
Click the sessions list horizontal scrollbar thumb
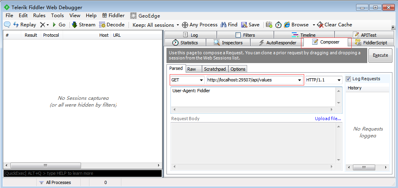pos(46,165)
